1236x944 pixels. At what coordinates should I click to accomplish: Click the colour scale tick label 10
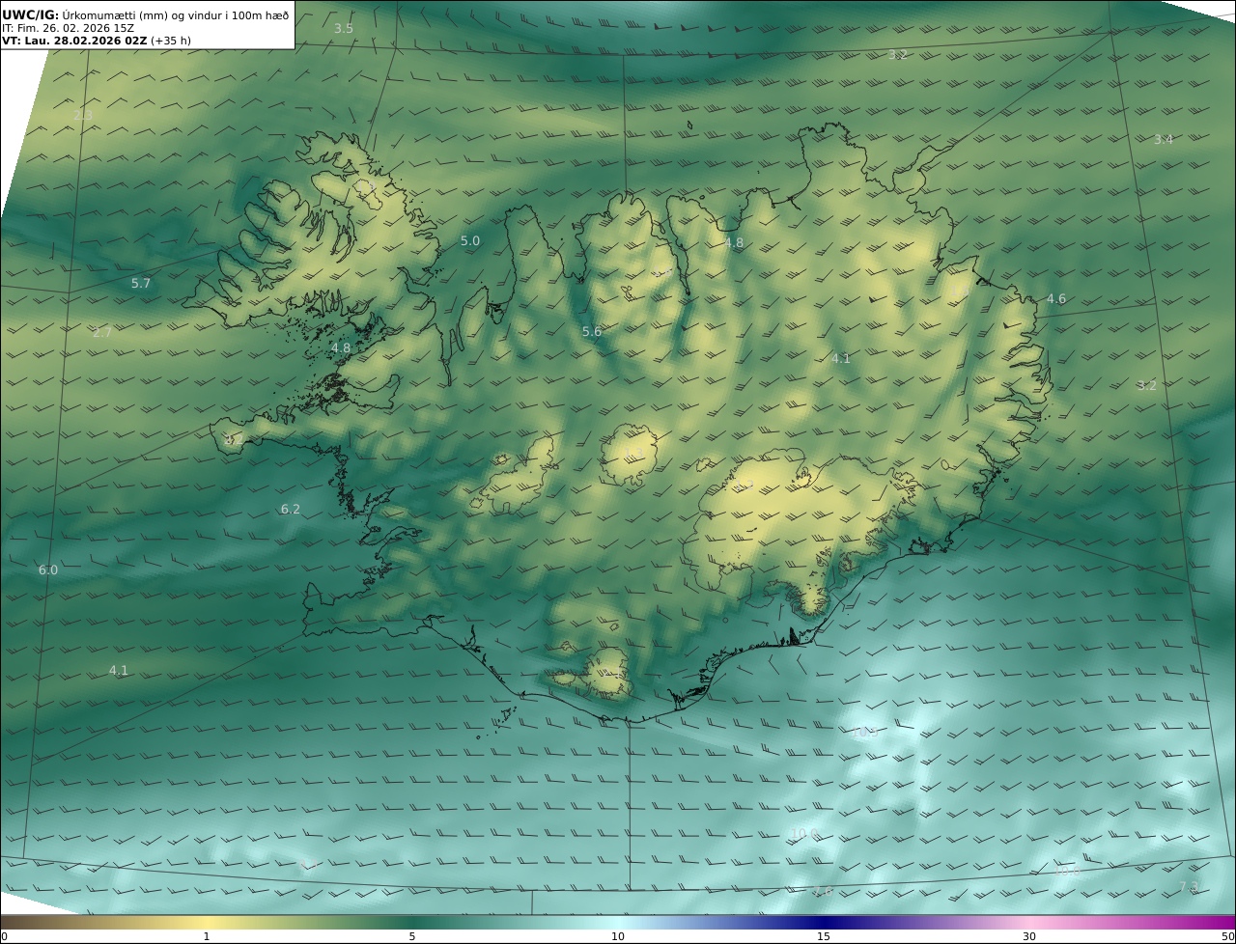click(618, 936)
